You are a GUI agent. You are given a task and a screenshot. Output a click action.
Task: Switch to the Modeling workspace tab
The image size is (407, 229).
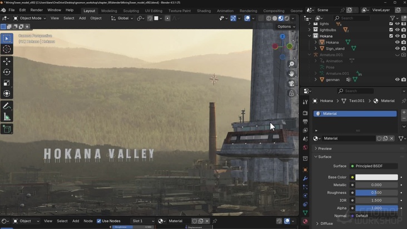pyautogui.click(x=109, y=11)
